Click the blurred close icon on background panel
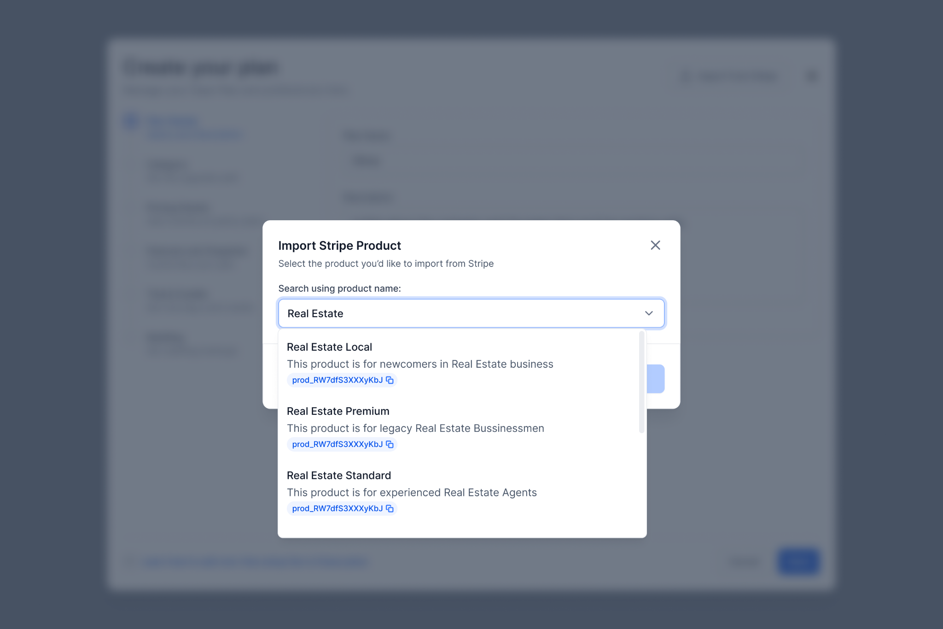943x629 pixels. pyautogui.click(x=812, y=76)
